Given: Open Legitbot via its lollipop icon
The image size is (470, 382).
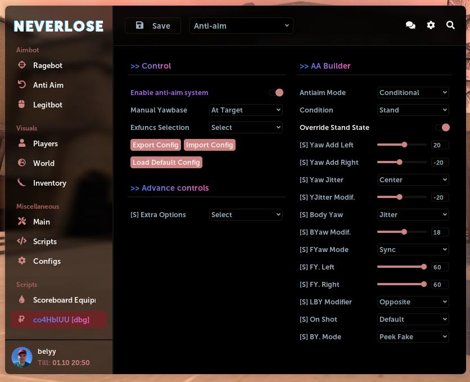Looking at the screenshot, I should pyautogui.click(x=22, y=104).
